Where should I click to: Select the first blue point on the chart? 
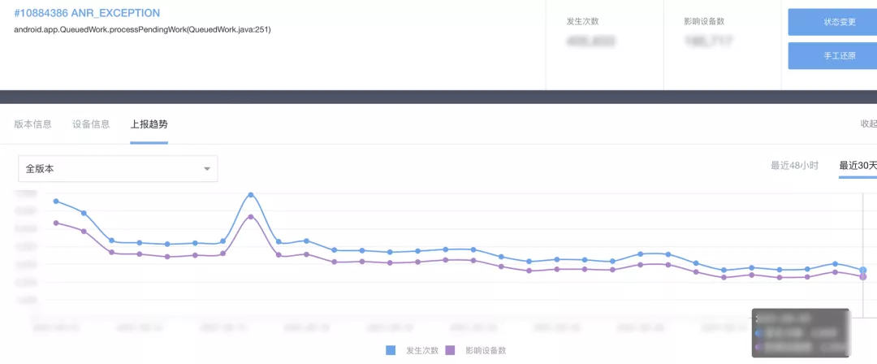(x=56, y=201)
